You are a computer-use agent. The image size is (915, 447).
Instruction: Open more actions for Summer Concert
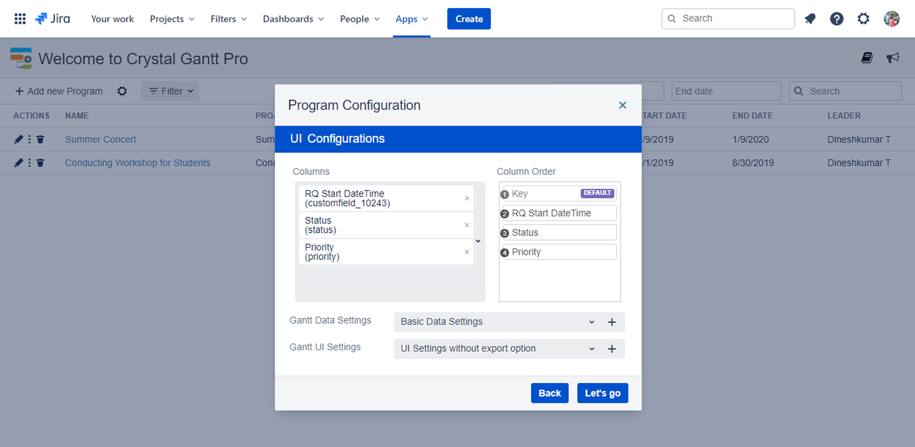29,140
